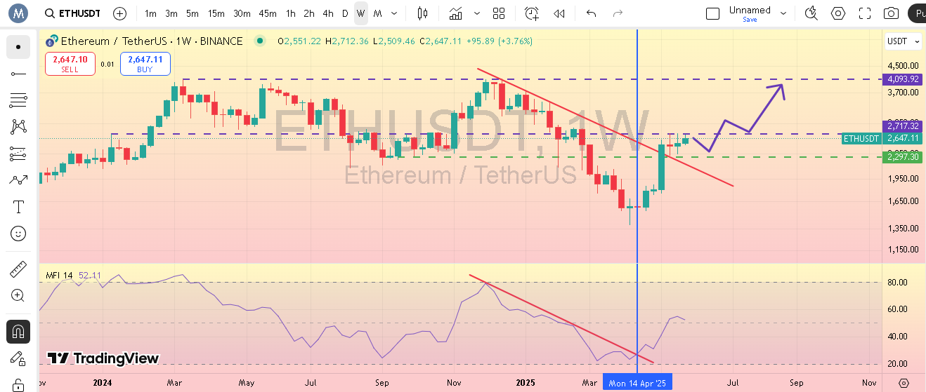Expand the manage layouts dropdown arrow
This screenshot has width=926, height=392.
[x=783, y=13]
